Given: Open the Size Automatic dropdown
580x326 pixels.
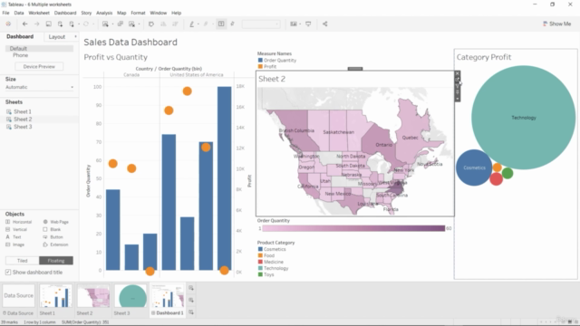Looking at the screenshot, I should [x=39, y=87].
